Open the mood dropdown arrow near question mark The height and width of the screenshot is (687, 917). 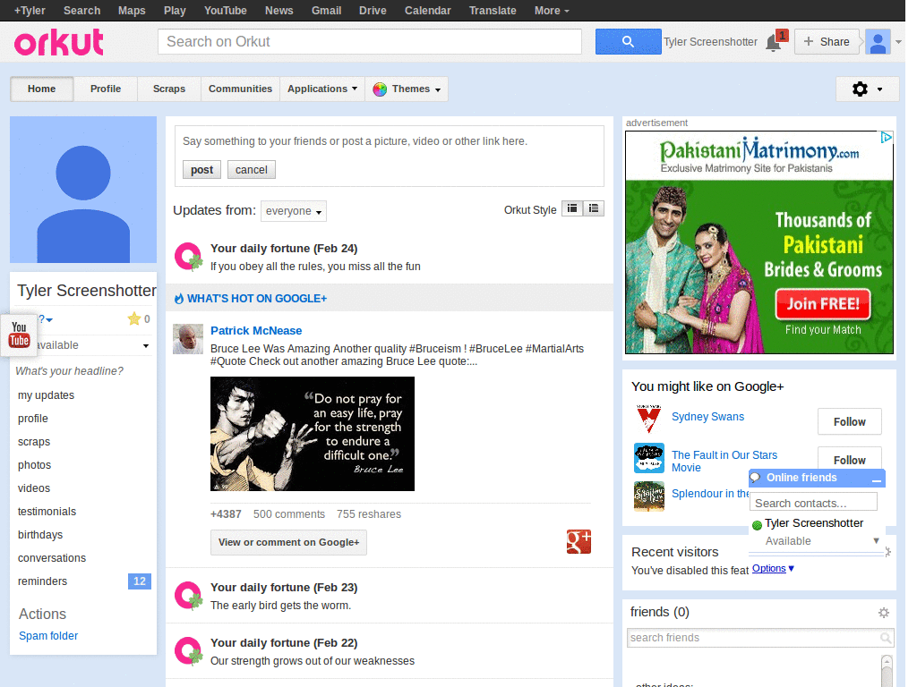click(49, 319)
